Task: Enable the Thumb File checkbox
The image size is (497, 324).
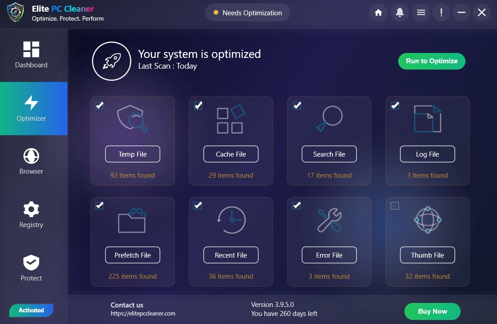Action: (395, 206)
